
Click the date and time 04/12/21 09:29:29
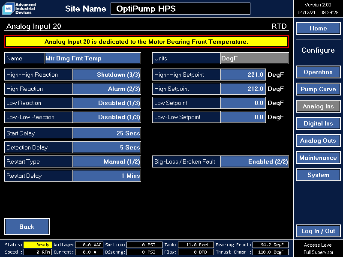pyautogui.click(x=318, y=12)
